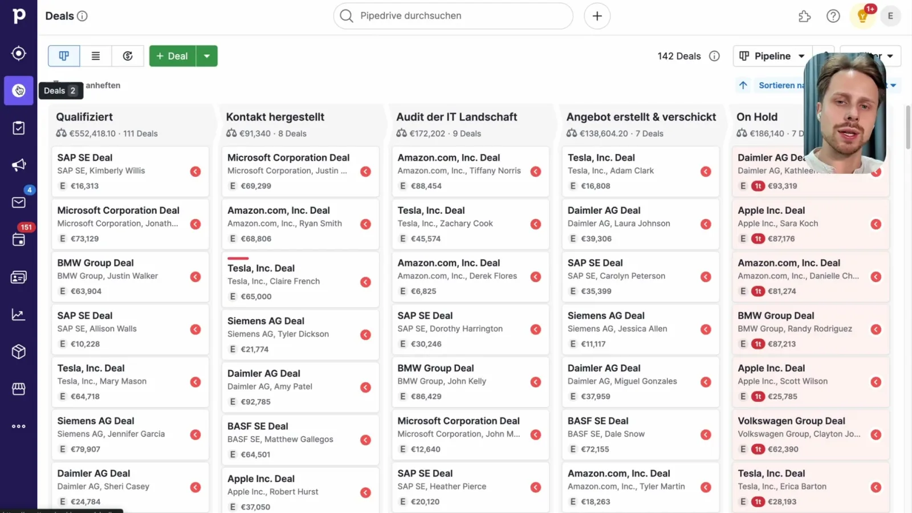Click the €88,454 value on Amazon Tiffany Norris
Image resolution: width=912 pixels, height=513 pixels.
[426, 186]
